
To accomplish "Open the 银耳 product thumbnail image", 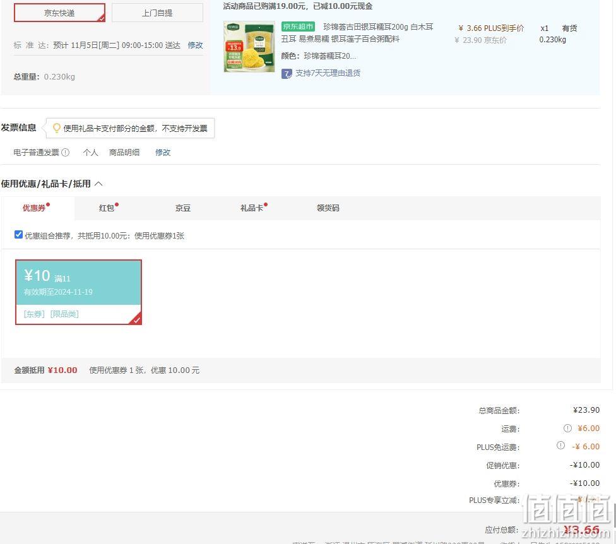I will [x=249, y=46].
